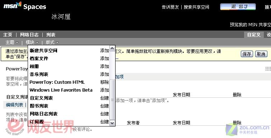The width and height of the screenshot is (271, 138).
Task: Click the 档案文件 module name
Action: pos(39,59)
